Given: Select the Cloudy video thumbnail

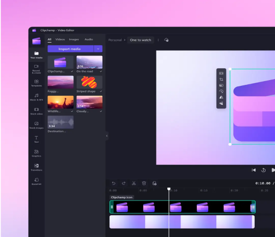Looking at the screenshot, I should click(90, 102).
